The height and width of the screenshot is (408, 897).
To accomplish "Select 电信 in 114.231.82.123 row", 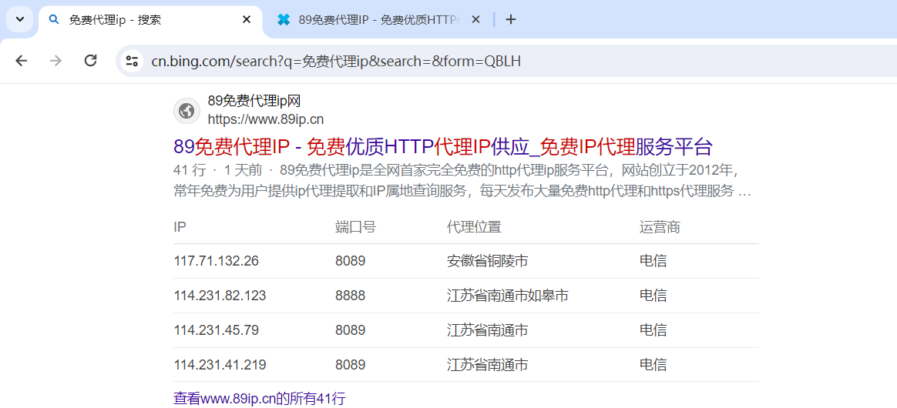I will pyautogui.click(x=653, y=296).
